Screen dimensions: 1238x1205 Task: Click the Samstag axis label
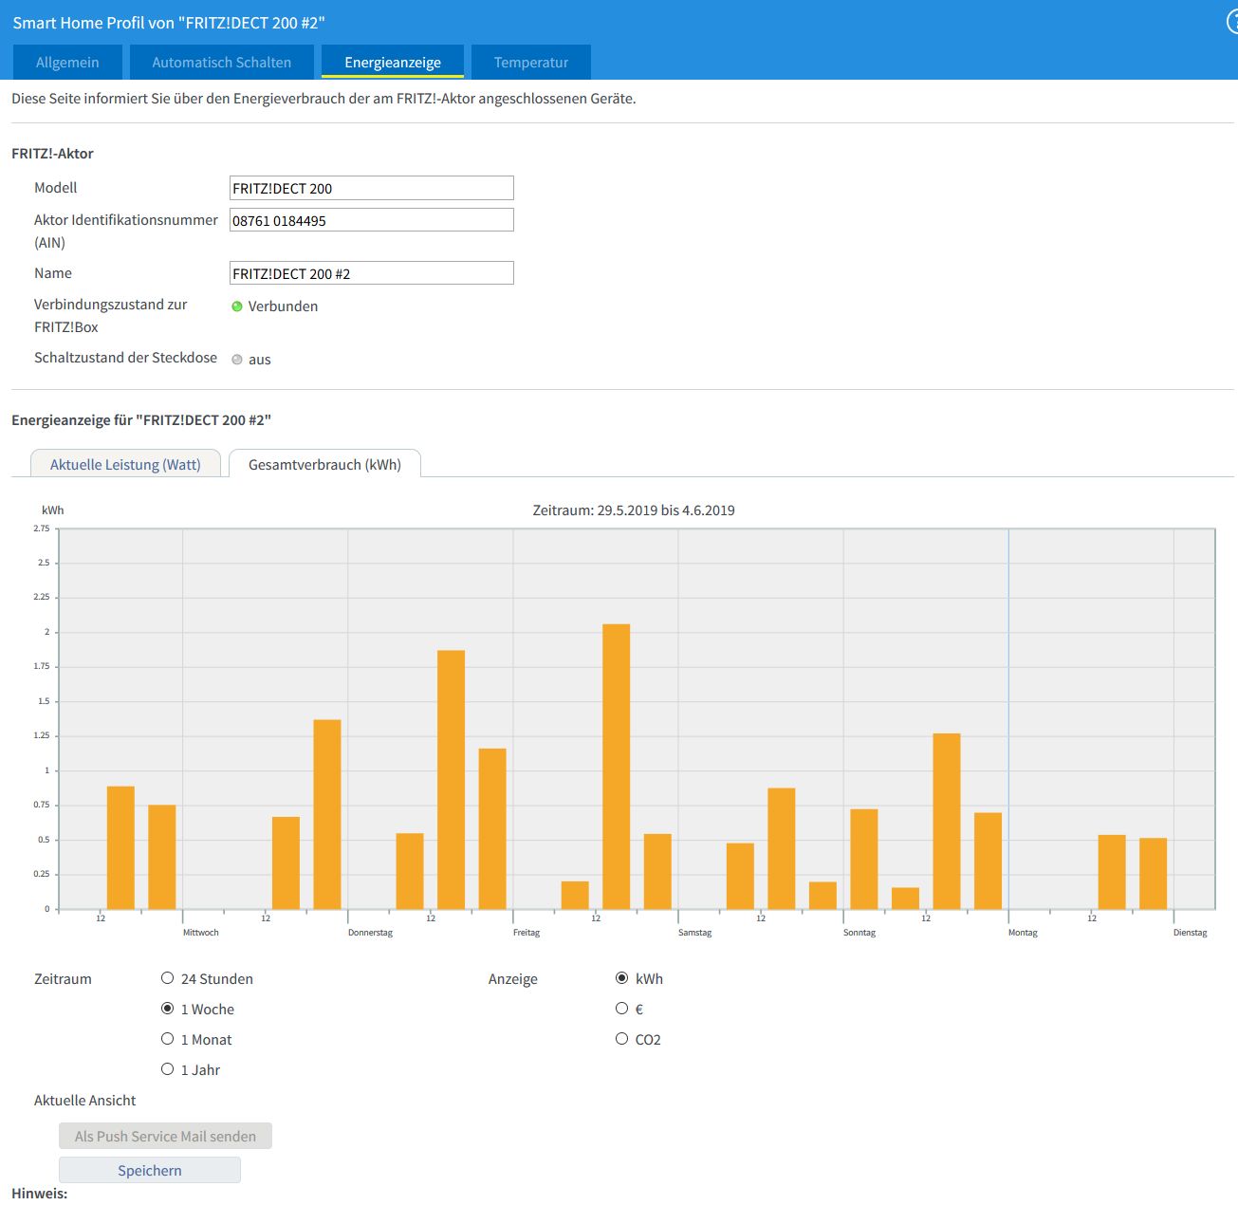point(694,933)
